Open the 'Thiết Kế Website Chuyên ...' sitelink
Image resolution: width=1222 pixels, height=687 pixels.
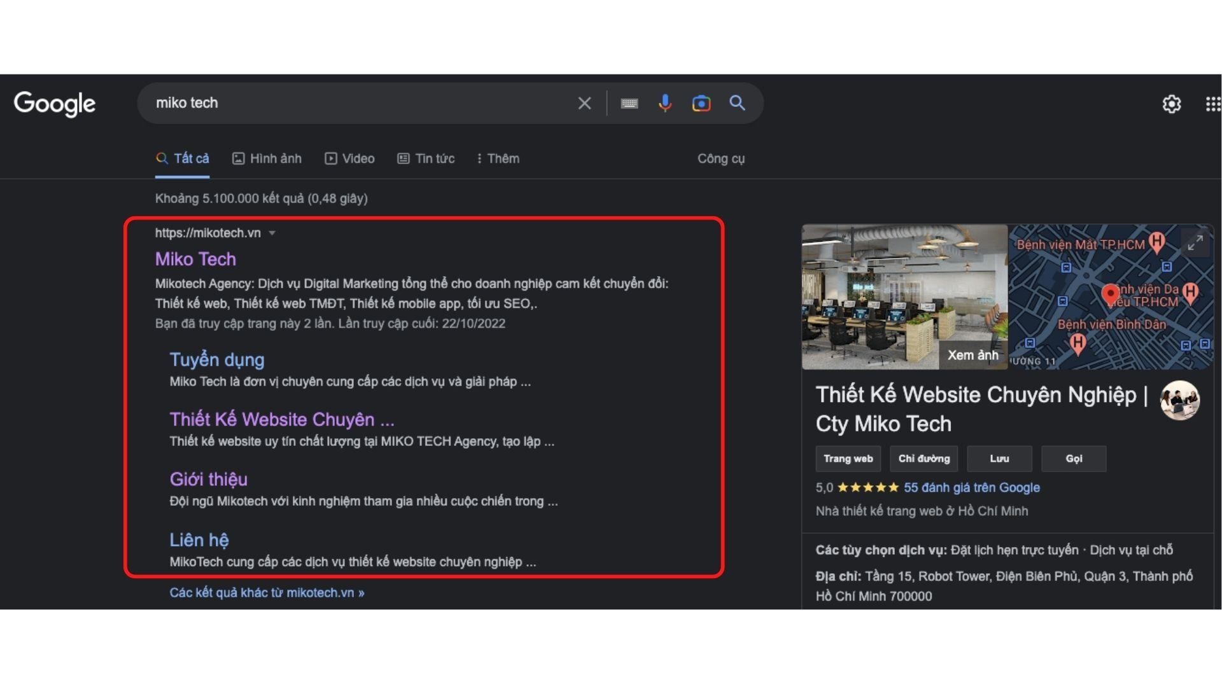[x=282, y=419]
